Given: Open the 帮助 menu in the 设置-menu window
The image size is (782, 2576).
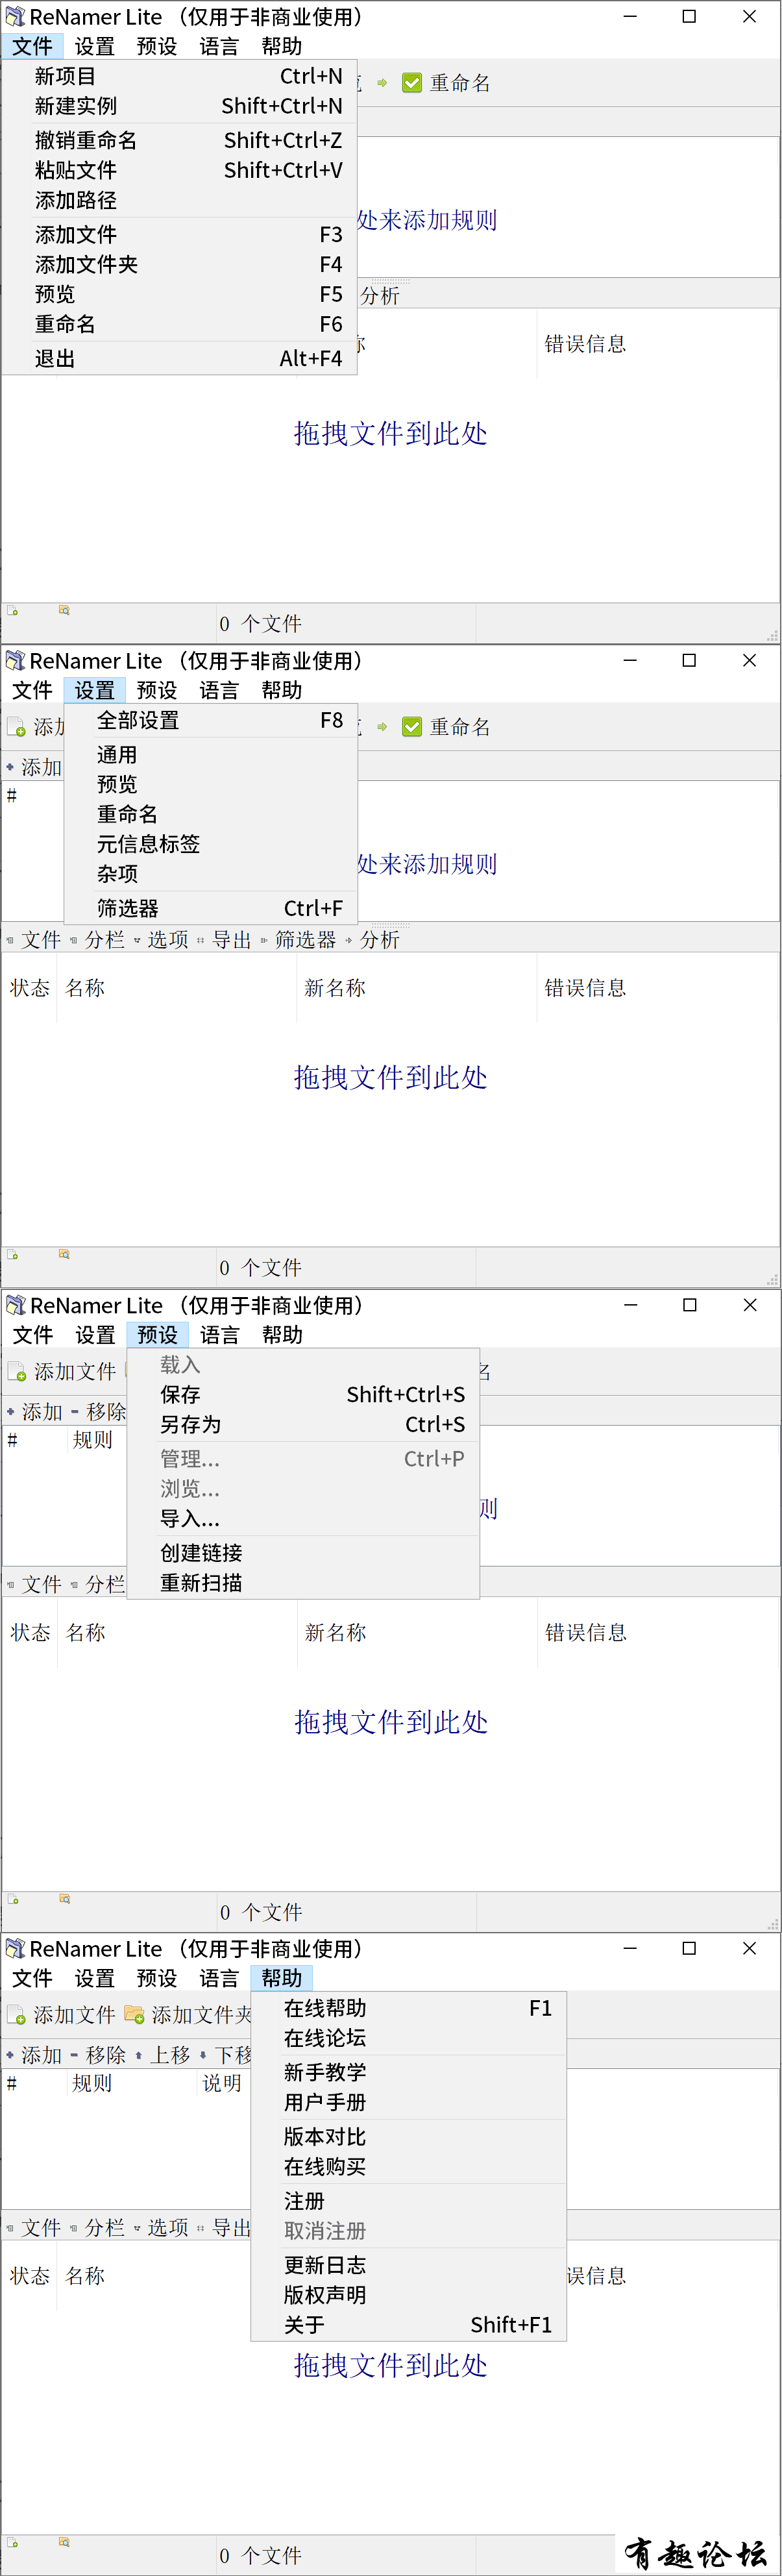Looking at the screenshot, I should (x=282, y=690).
